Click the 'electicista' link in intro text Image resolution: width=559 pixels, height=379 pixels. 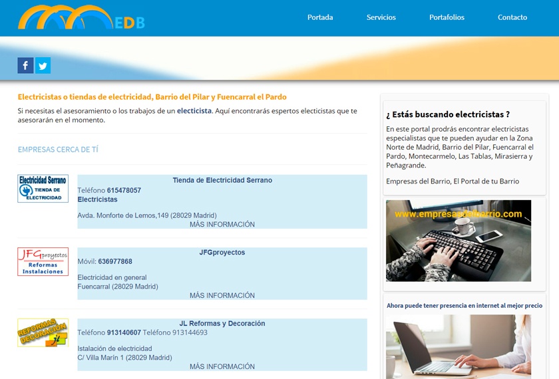194,111
